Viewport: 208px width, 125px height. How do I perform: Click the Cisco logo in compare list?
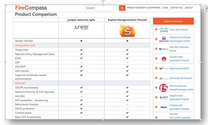[164, 30]
